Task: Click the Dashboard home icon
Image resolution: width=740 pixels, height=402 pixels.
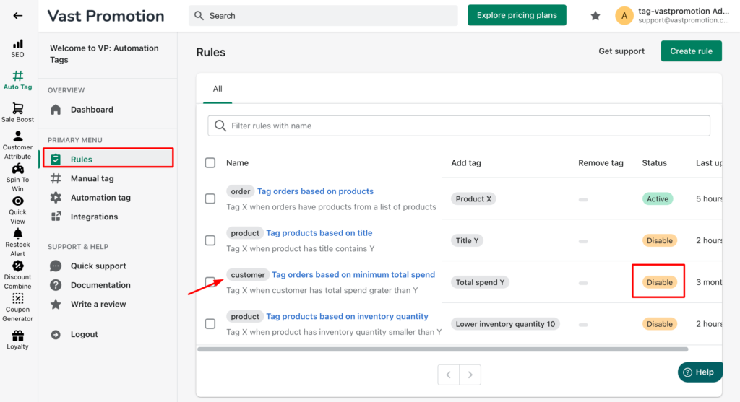Action: pos(56,109)
